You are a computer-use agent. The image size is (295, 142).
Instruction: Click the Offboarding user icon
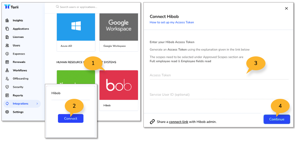tap(7, 78)
